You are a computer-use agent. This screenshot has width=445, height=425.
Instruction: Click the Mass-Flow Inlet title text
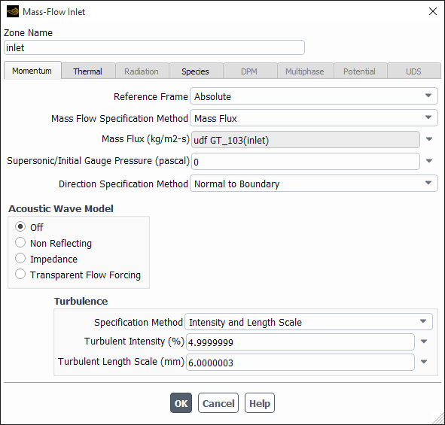54,11
